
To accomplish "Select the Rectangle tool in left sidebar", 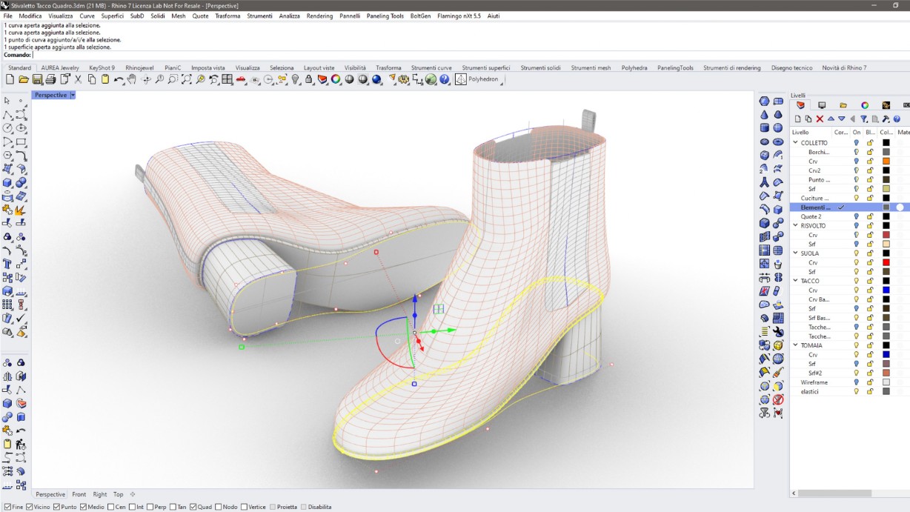I will 21,142.
